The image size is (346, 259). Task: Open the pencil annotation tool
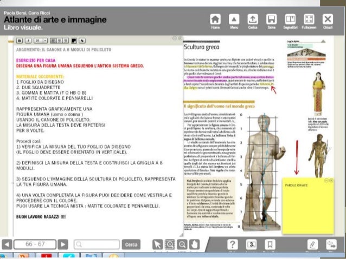(x=312, y=244)
